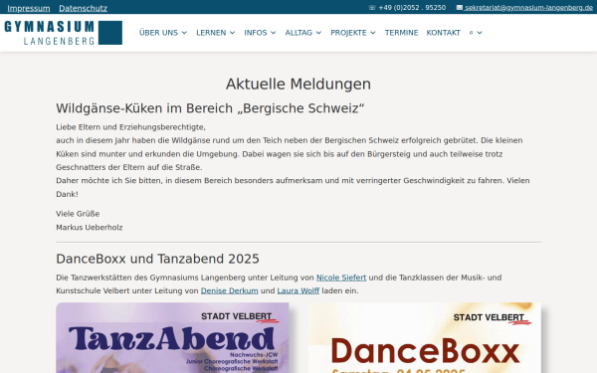
Task: Follow the Denise Derkum link
Action: [229, 290]
